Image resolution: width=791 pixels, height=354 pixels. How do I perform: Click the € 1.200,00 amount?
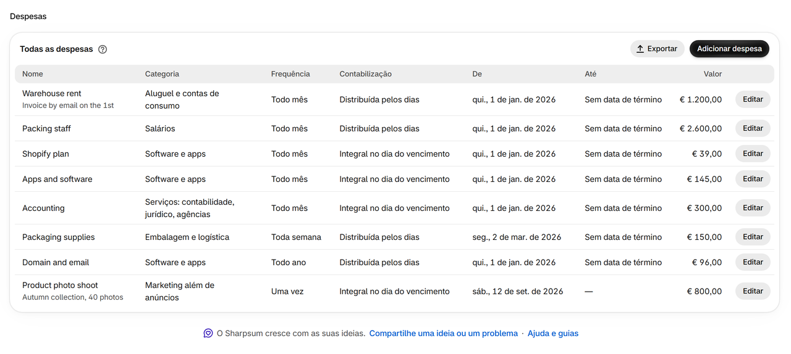[x=701, y=99]
